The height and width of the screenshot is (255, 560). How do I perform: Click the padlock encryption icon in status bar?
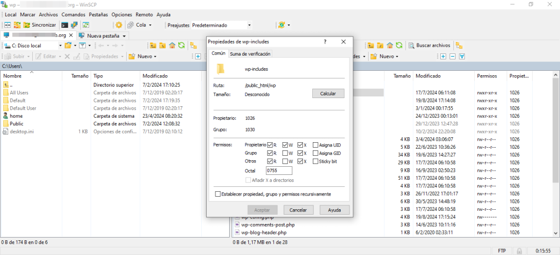(x=520, y=251)
